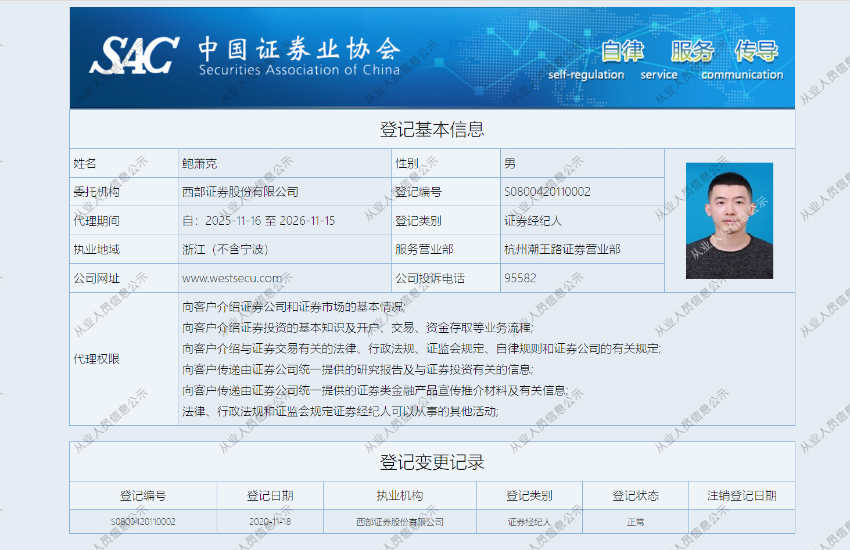Click the 执业机构 column header
This screenshot has height=550, width=850.
(x=400, y=495)
